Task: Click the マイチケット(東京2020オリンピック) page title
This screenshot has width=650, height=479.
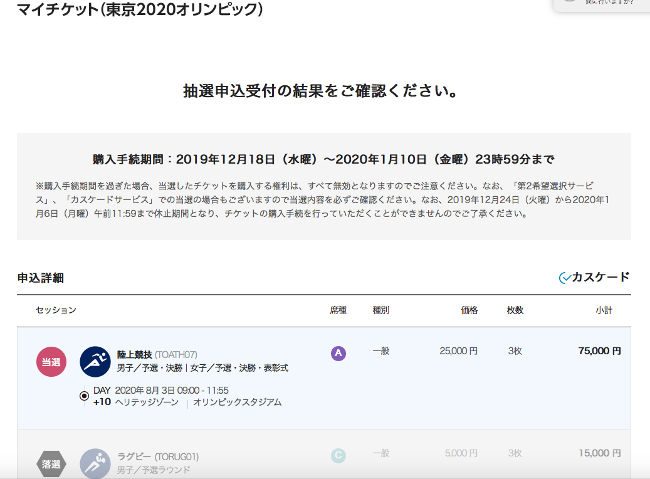Action: point(140,9)
